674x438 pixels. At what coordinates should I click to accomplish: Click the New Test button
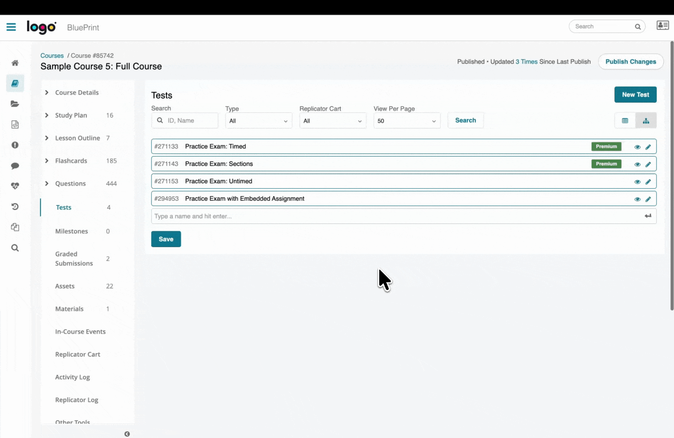tap(635, 94)
